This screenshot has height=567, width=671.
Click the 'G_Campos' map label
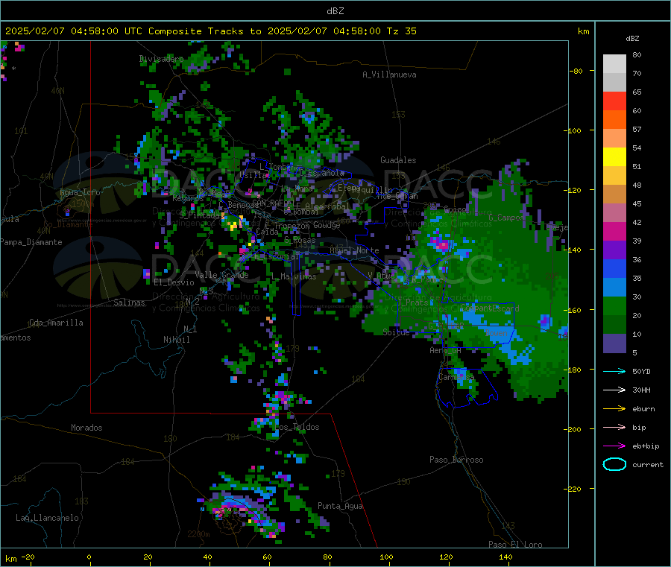coord(506,218)
